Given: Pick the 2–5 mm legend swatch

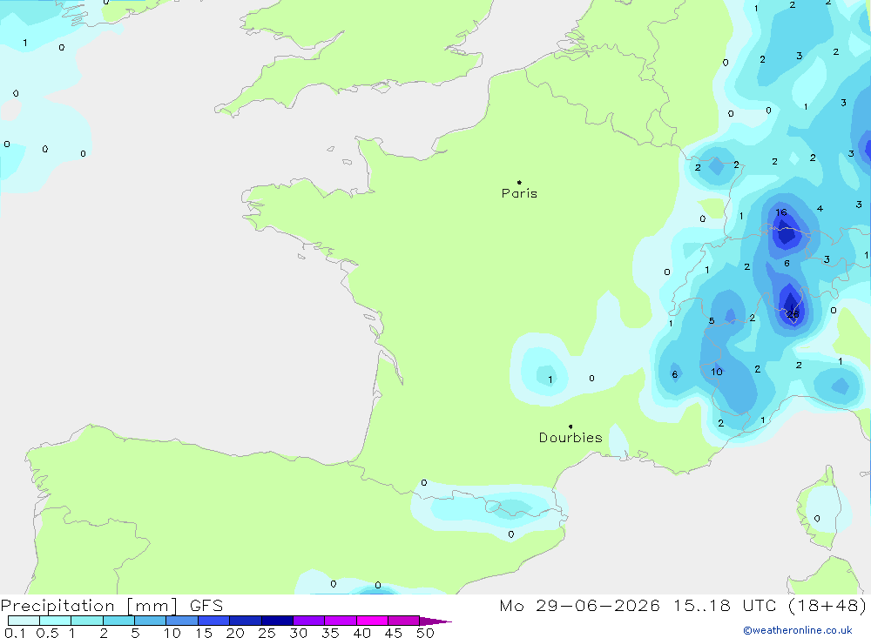Looking at the screenshot, I should click(x=118, y=621).
